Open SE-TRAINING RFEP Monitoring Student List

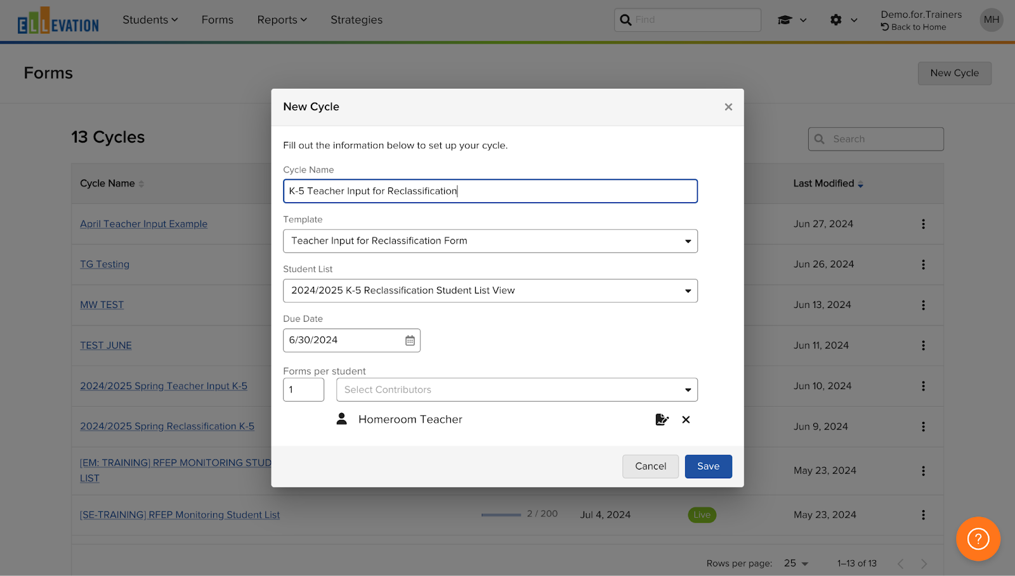coord(180,515)
